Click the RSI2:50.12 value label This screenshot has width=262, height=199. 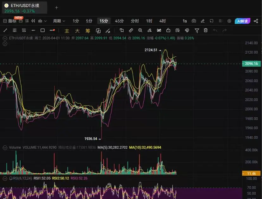tap(60, 178)
